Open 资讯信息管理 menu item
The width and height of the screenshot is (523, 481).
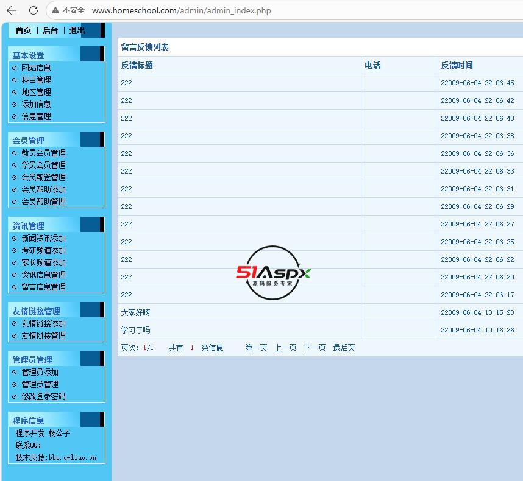click(43, 275)
